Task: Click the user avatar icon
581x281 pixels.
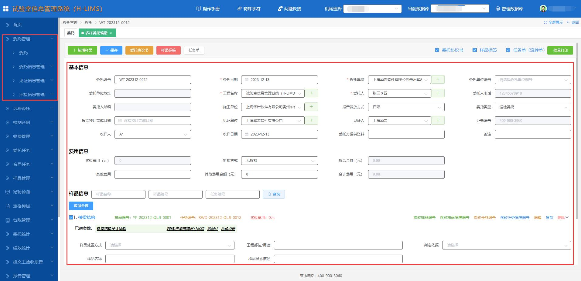Action: pos(543,8)
